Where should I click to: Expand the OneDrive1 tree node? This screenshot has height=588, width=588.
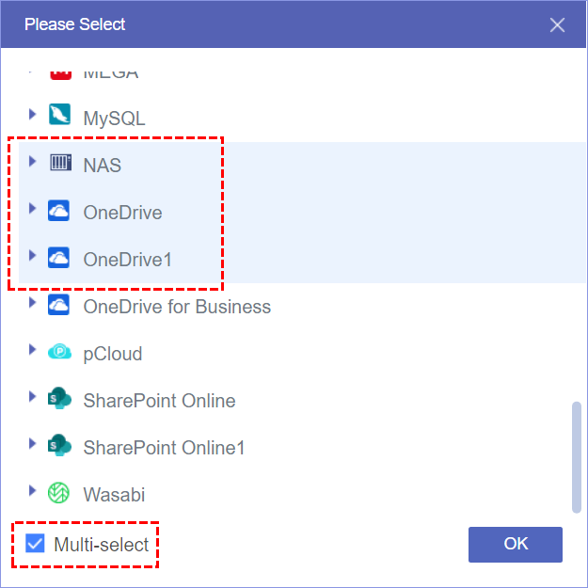click(x=33, y=255)
